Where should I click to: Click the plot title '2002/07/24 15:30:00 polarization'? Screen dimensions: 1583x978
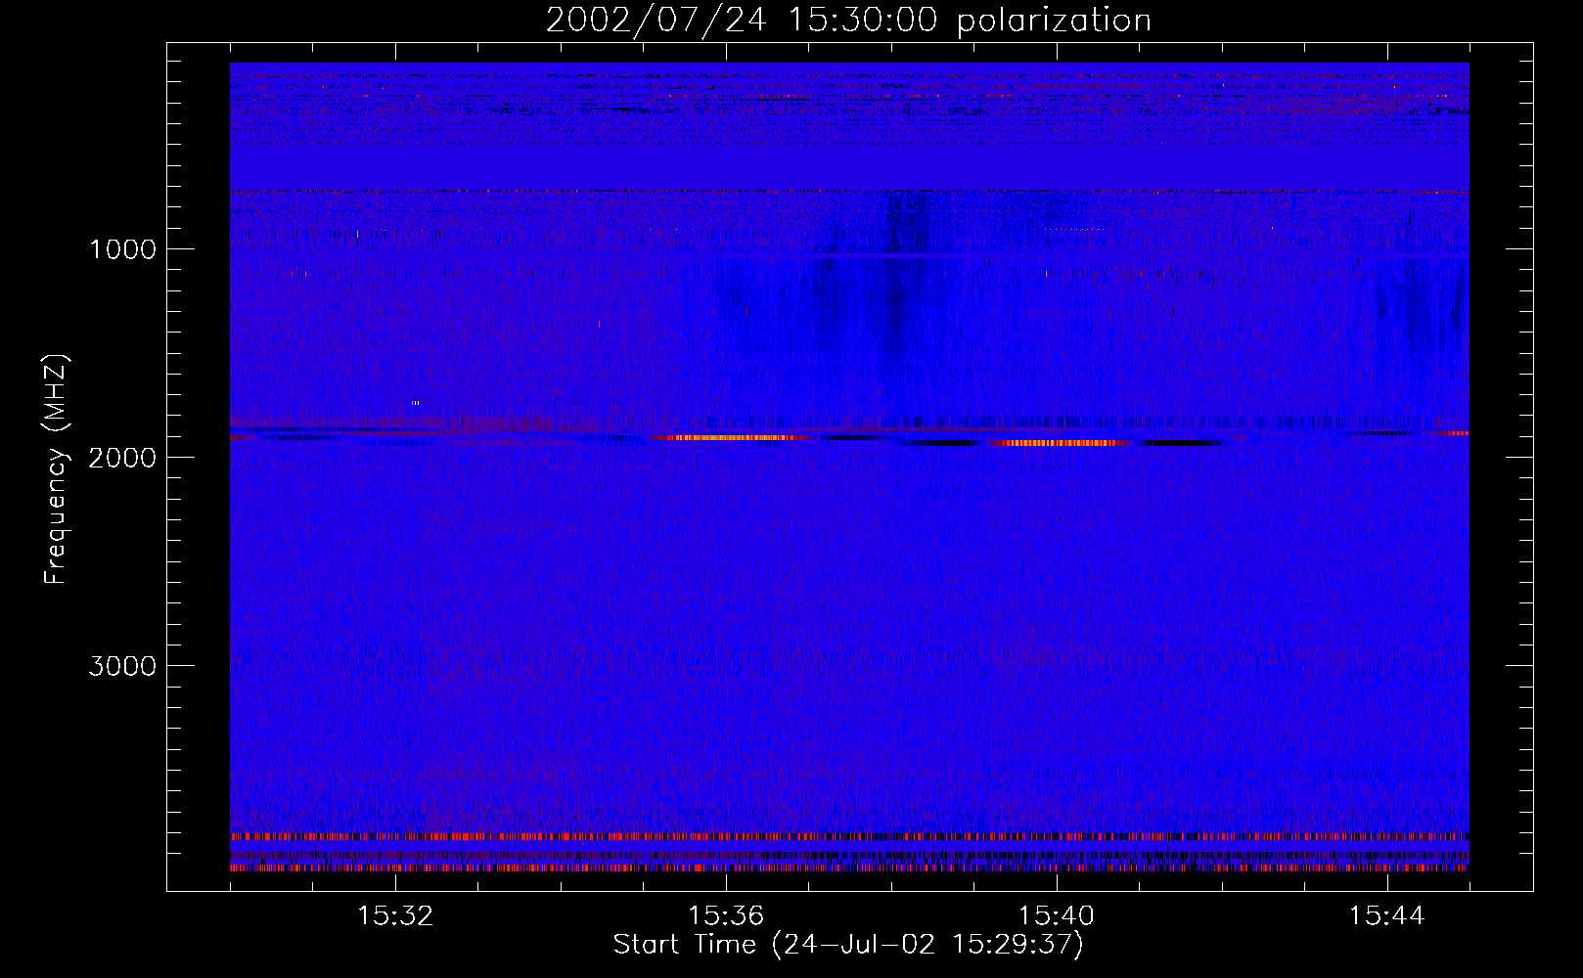pos(848,21)
